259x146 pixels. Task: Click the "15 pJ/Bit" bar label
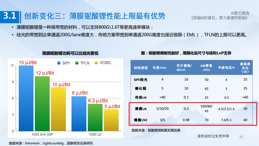tap(28, 62)
